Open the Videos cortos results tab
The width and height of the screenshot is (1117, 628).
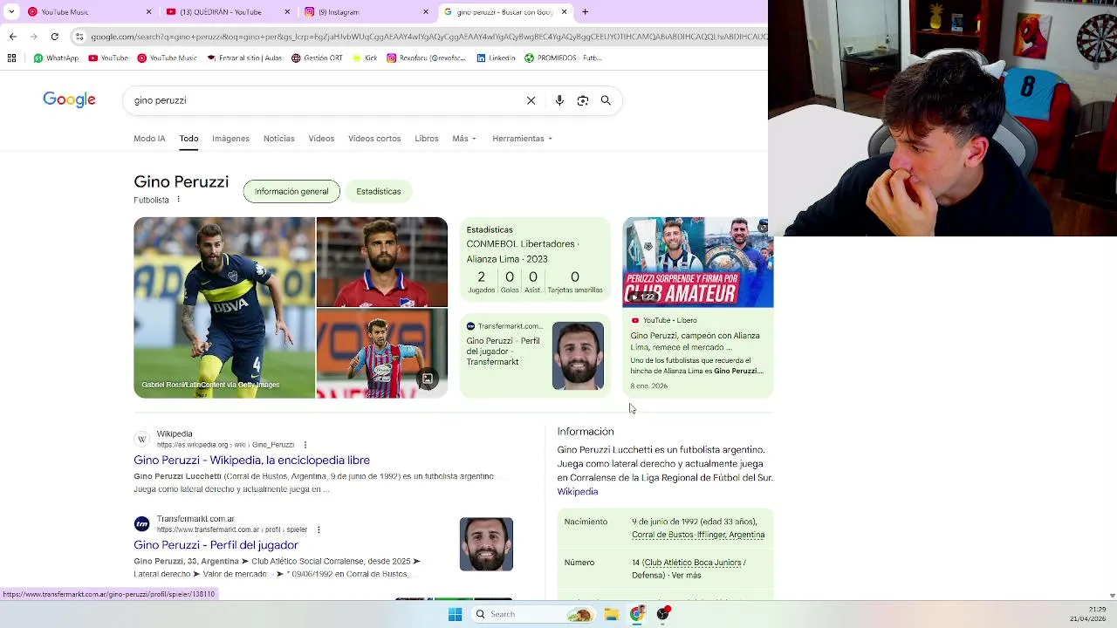point(374,139)
